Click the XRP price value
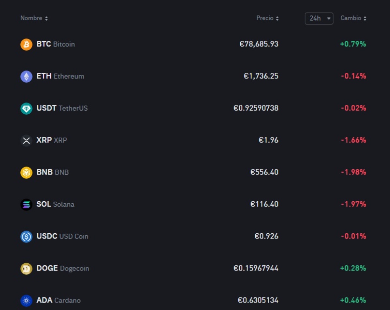 click(x=268, y=140)
